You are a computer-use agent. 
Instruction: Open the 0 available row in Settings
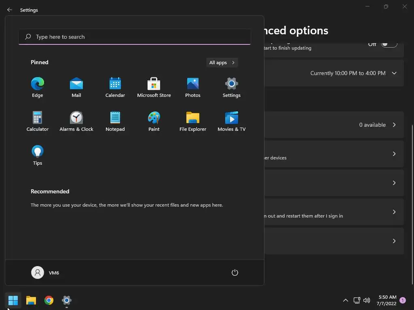click(x=334, y=125)
